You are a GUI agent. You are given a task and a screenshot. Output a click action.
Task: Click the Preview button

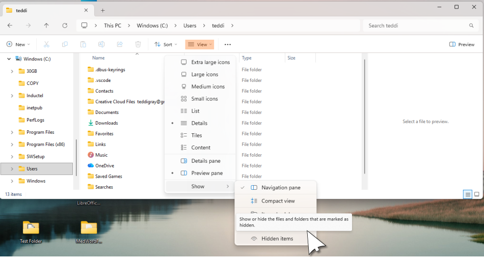(462, 44)
